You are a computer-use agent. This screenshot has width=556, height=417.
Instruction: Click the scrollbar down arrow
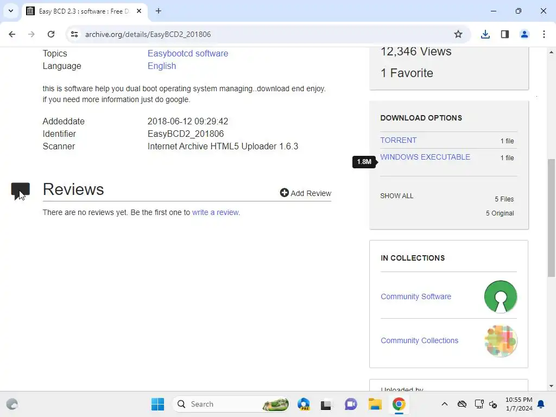(x=551, y=386)
